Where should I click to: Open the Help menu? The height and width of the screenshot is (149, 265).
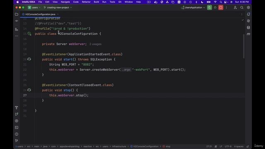pyautogui.click(x=138, y=2)
